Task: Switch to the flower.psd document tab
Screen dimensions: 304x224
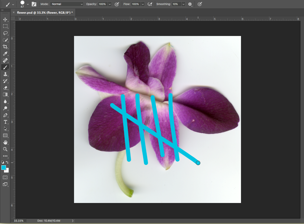Action: click(45, 12)
